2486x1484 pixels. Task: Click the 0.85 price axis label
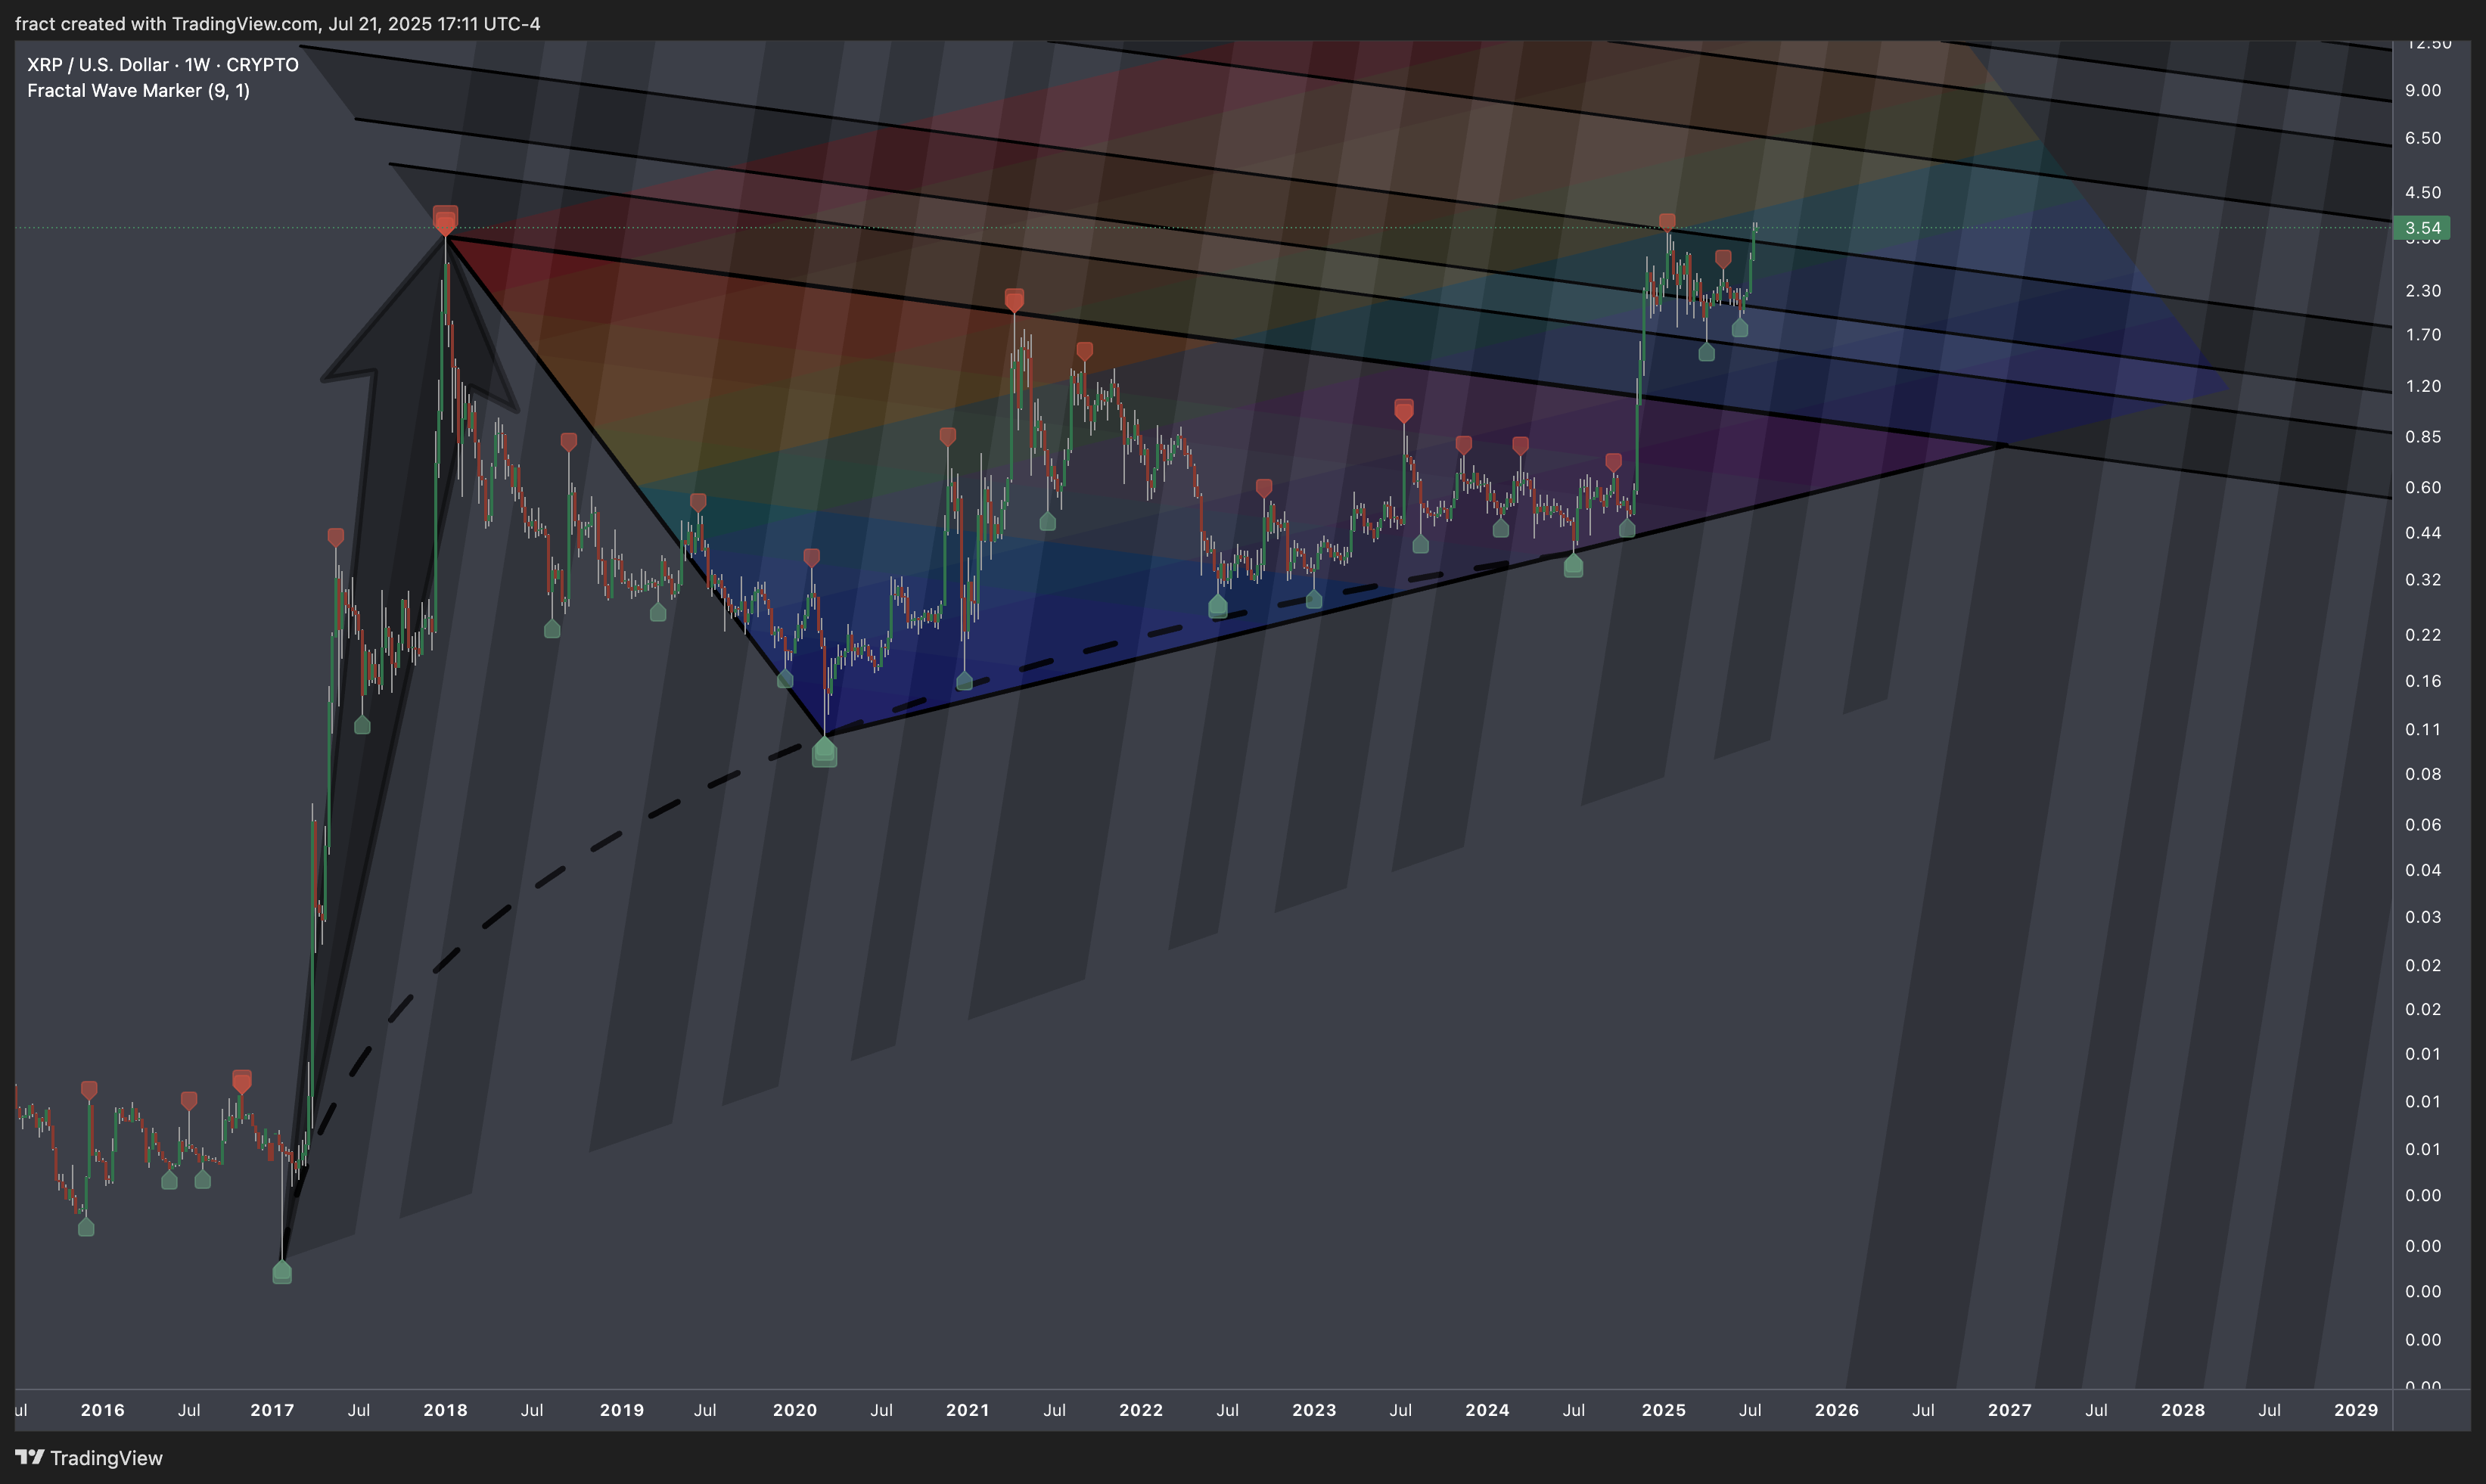pos(2423,436)
